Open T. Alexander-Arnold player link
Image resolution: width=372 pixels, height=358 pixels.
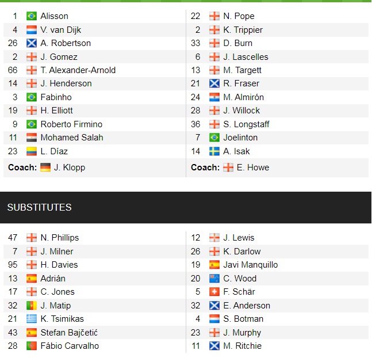coord(78,70)
